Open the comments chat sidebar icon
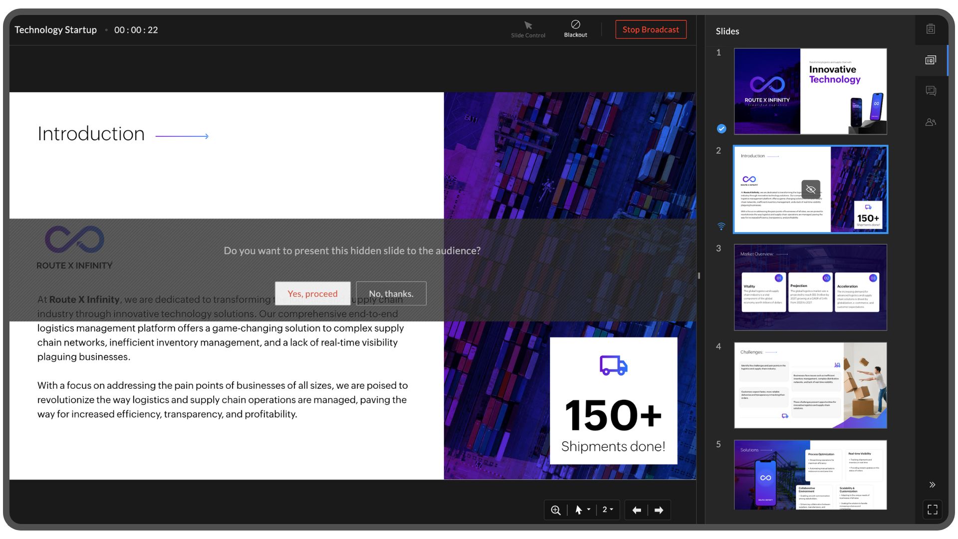This screenshot has height=539, width=958. (x=931, y=91)
